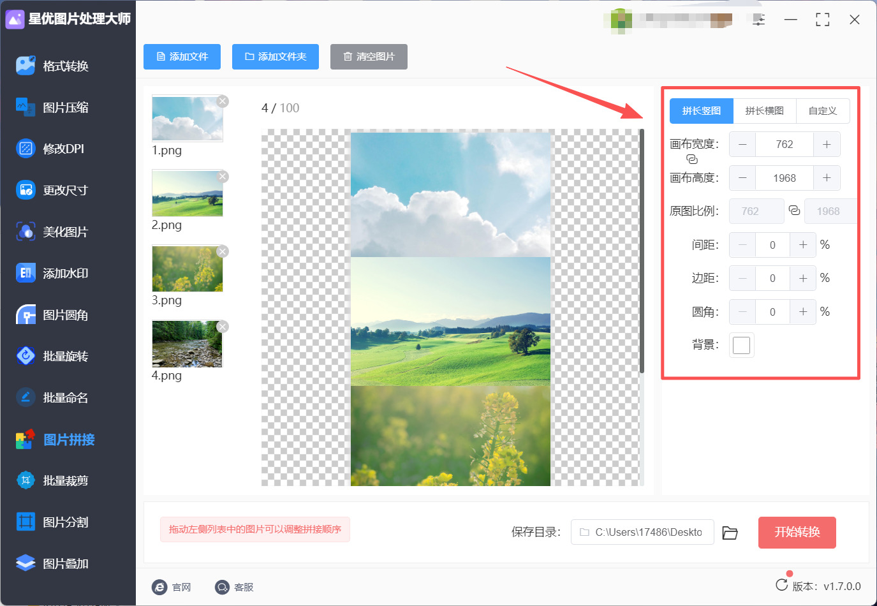
Task: Click the 添加文件 add file button
Action: pyautogui.click(x=182, y=57)
